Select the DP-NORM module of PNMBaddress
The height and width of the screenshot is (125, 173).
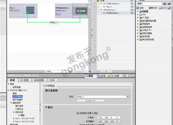(x=81, y=11)
